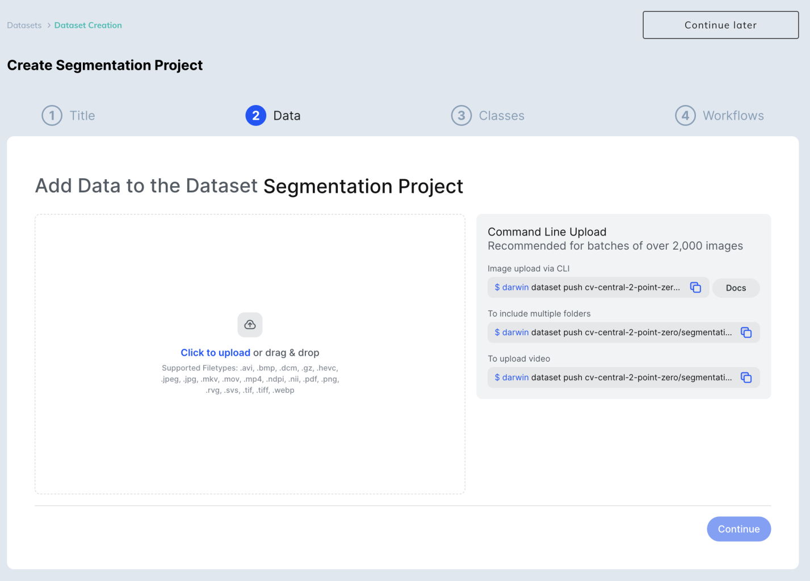Navigate to Datasets breadcrumb
810x581 pixels.
point(24,26)
